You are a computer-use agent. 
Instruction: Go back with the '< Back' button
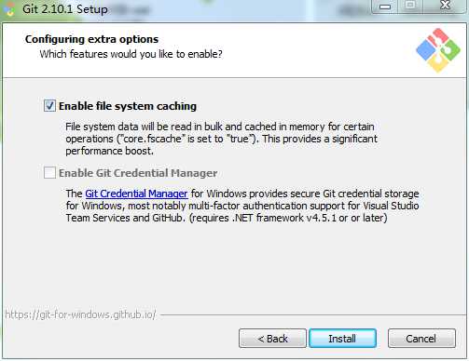click(272, 339)
